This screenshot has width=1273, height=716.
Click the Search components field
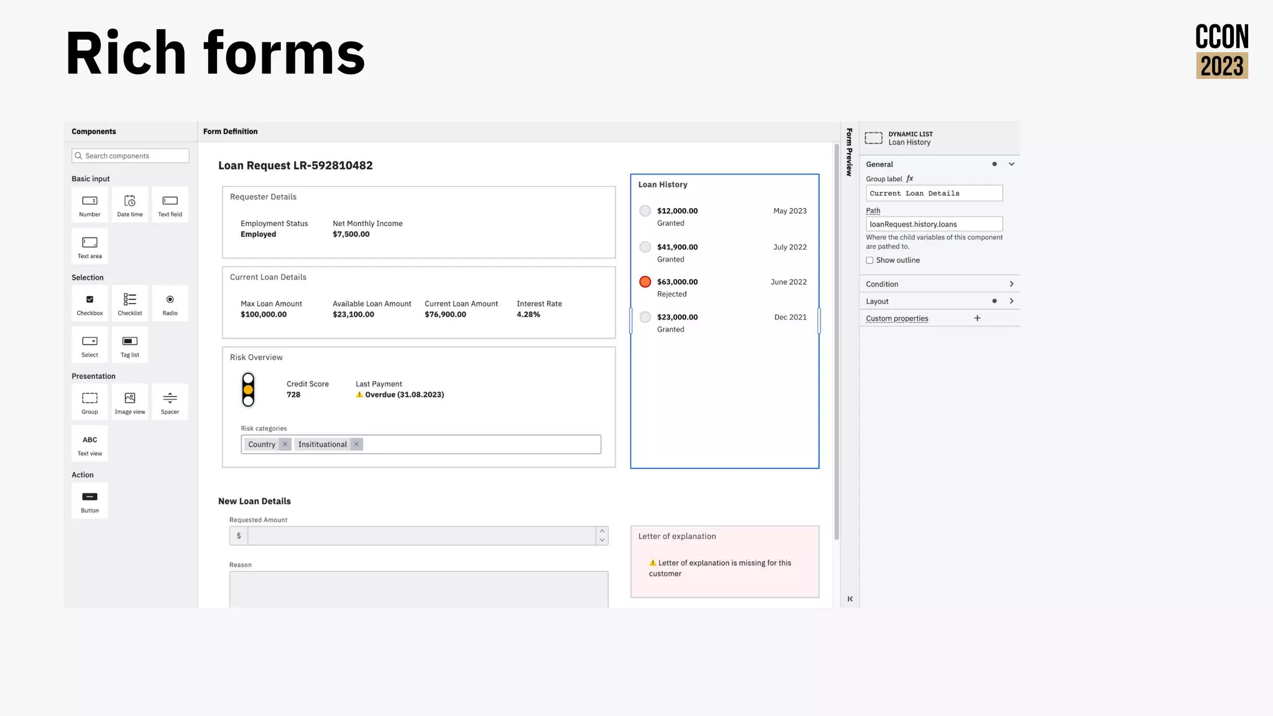coord(131,156)
